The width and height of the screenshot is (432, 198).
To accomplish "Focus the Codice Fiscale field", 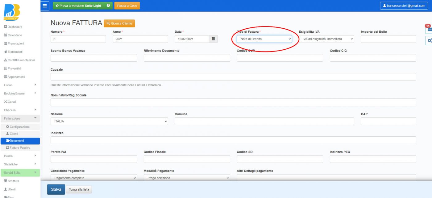I will point(187,159).
